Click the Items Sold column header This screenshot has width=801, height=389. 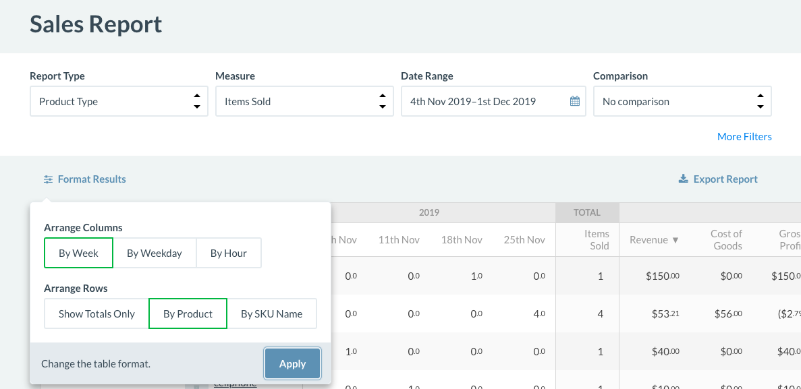[597, 240]
